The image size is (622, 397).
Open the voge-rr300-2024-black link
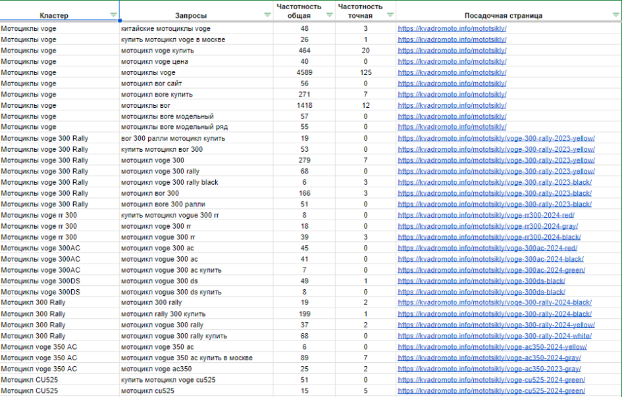pos(489,237)
